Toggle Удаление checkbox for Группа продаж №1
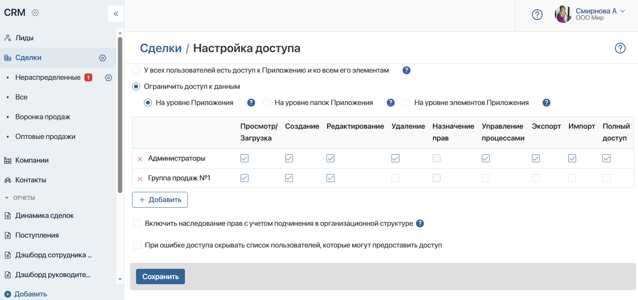 (x=395, y=178)
